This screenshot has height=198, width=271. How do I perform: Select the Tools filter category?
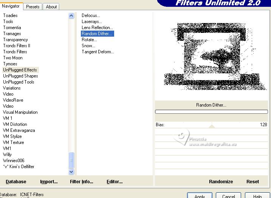(x=8, y=22)
